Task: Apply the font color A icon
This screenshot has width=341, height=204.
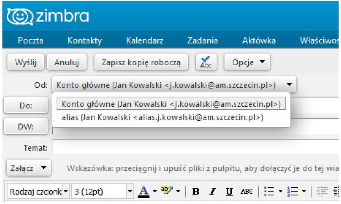Action: [x=144, y=191]
